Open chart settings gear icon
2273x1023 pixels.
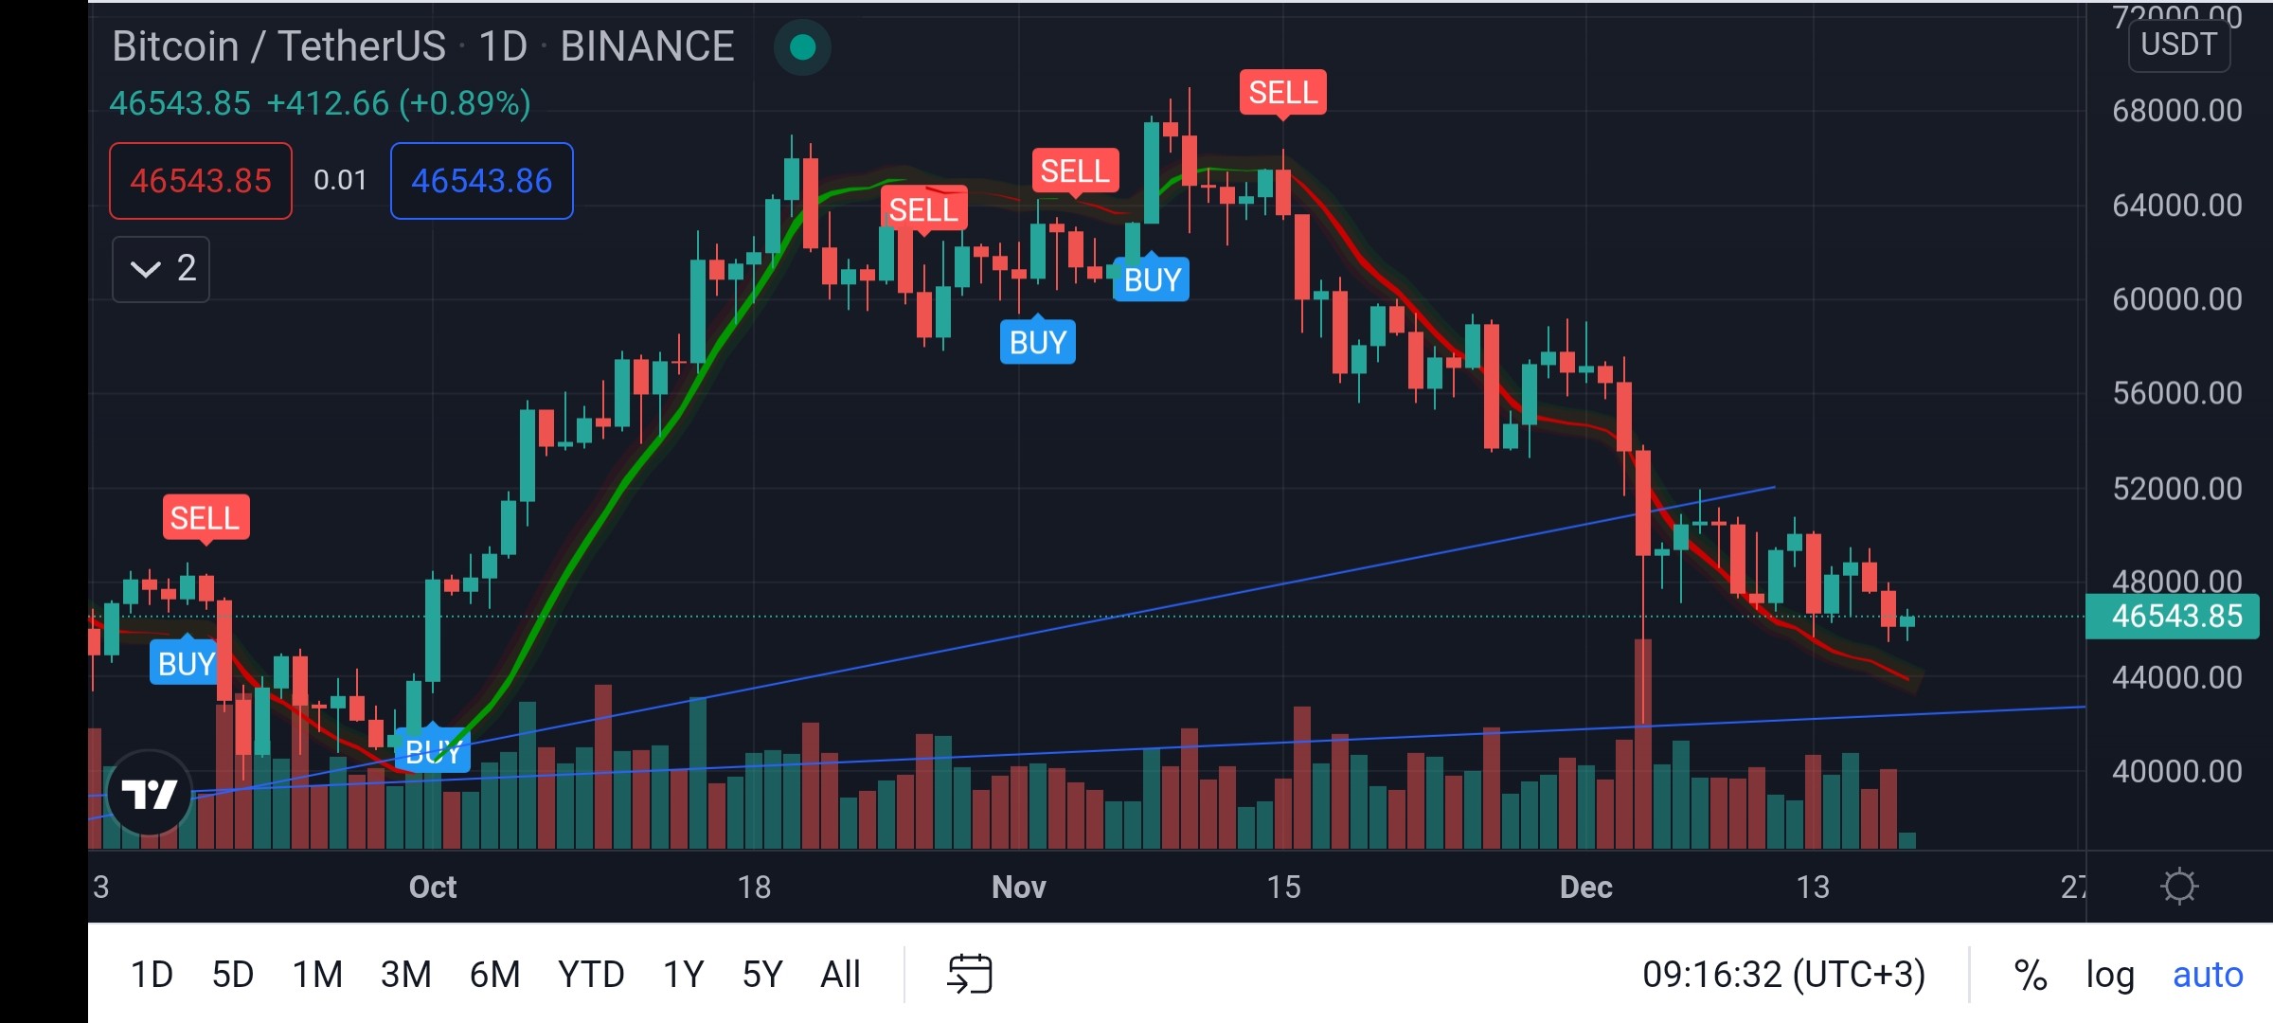click(x=2179, y=887)
